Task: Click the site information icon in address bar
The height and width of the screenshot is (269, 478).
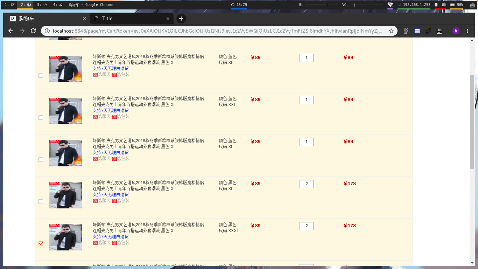Action: (47, 31)
